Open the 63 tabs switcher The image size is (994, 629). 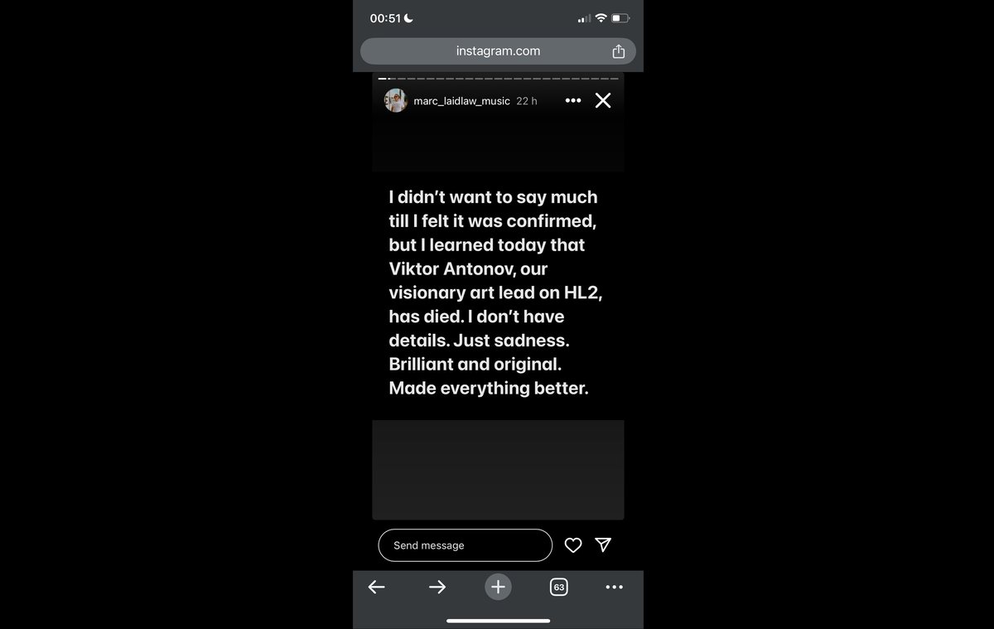point(559,587)
